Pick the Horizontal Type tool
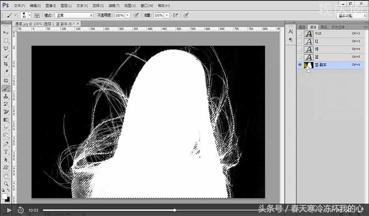Viewport: 369px width, 216px height. click(x=6, y=152)
